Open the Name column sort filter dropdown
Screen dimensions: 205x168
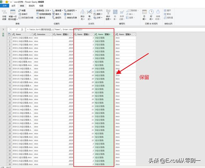click(31, 34)
